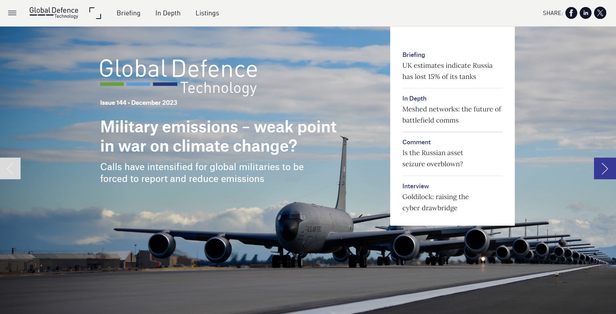The image size is (616, 314).
Task: Click the emissions article subheading text
Action: [202, 173]
